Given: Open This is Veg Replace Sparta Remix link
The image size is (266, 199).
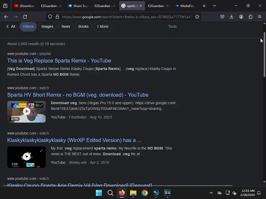Looking at the screenshot, I should 59,61.
